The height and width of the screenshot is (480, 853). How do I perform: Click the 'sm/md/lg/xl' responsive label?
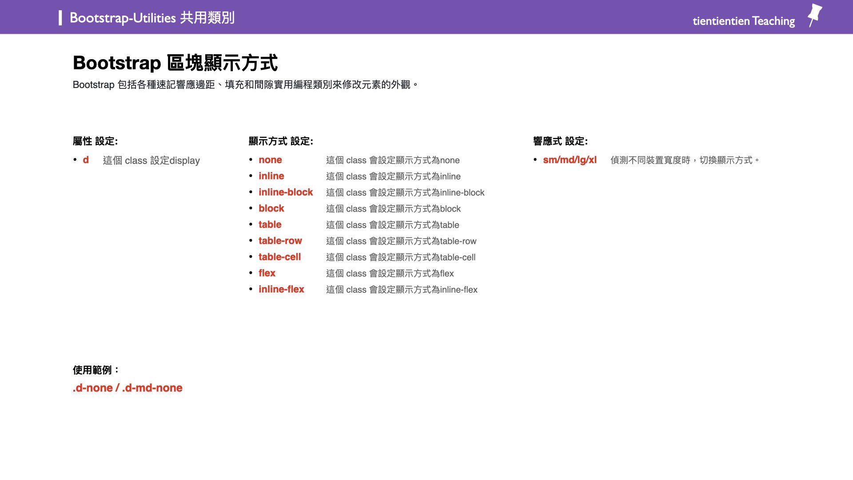pyautogui.click(x=570, y=160)
